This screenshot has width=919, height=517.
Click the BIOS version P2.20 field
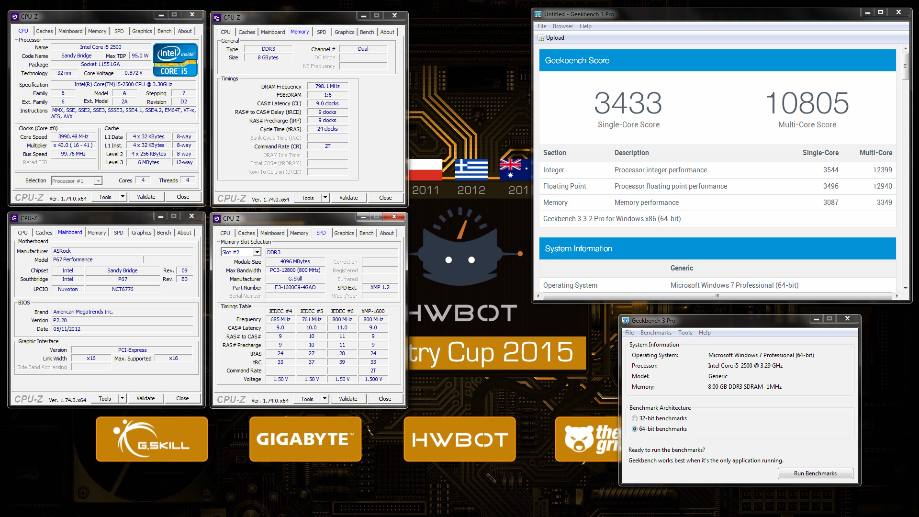pyautogui.click(x=122, y=320)
